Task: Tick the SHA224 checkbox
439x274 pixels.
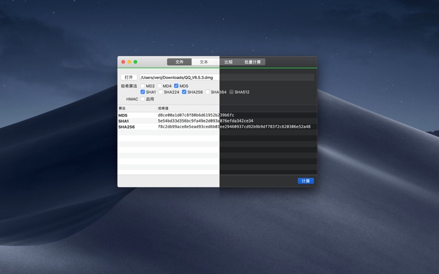Action: tap(161, 92)
